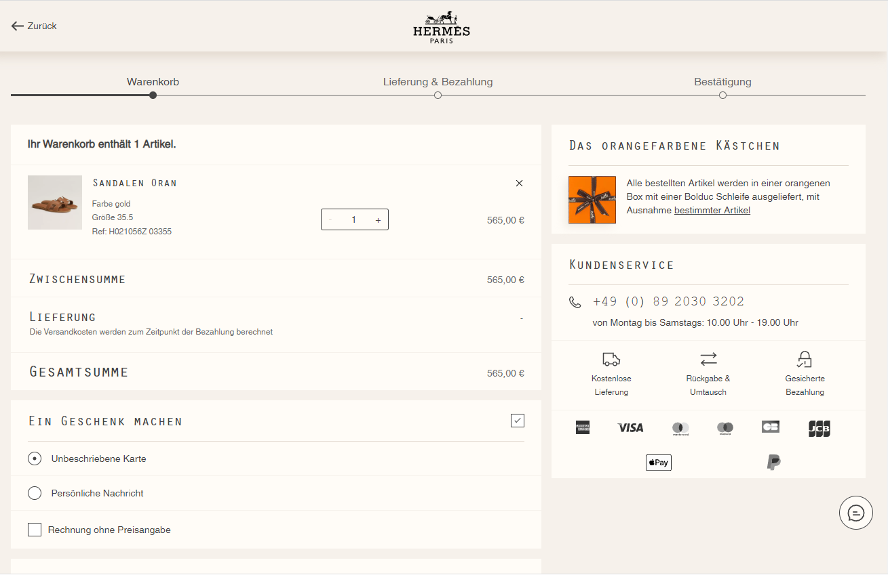Decrease quantity with the minus button
This screenshot has width=888, height=575.
330,219
